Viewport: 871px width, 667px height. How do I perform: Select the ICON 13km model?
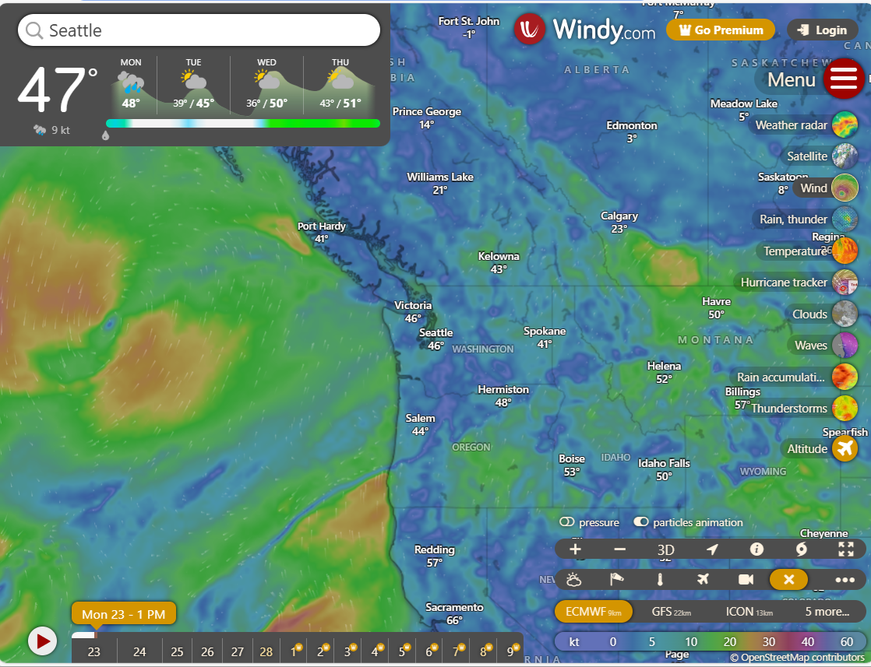pos(749,612)
